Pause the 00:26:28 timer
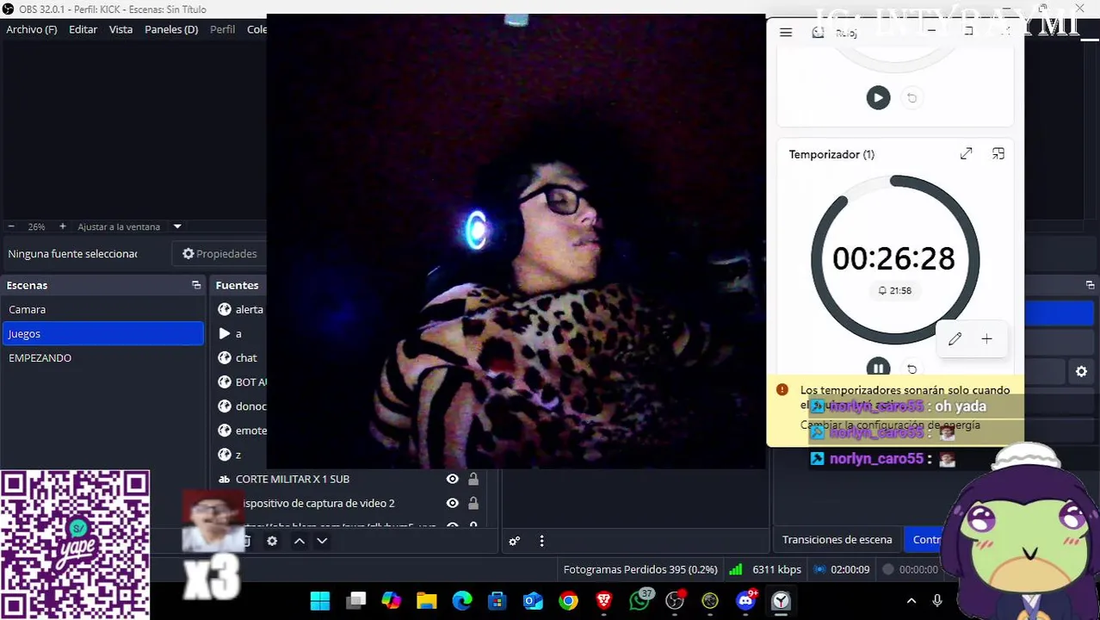This screenshot has width=1100, height=620. coord(878,369)
